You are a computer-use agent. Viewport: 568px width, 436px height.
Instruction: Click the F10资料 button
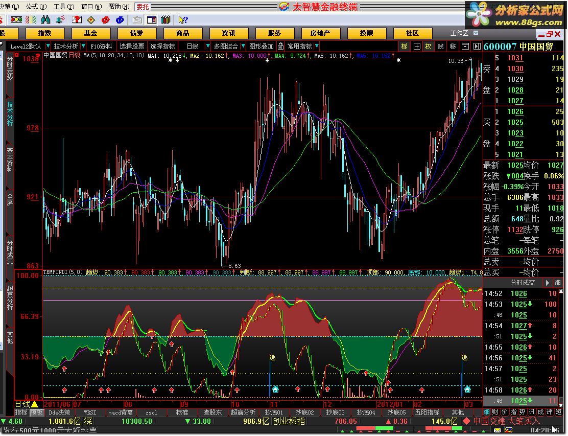click(x=101, y=46)
